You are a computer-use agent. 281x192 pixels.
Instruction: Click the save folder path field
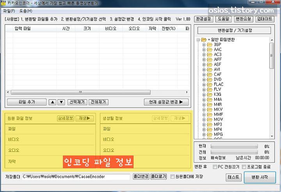pyautogui.click(x=76, y=177)
